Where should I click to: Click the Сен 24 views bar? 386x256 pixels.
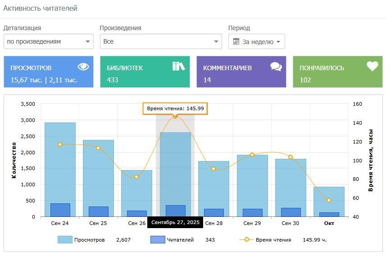click(x=60, y=157)
